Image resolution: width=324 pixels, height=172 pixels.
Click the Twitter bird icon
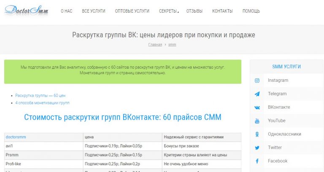(257, 148)
